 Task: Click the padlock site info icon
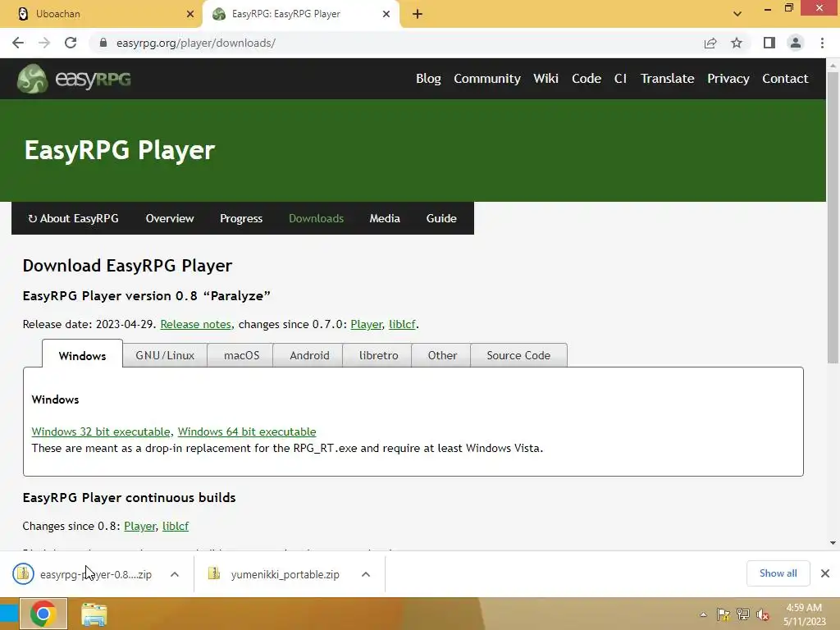point(103,43)
